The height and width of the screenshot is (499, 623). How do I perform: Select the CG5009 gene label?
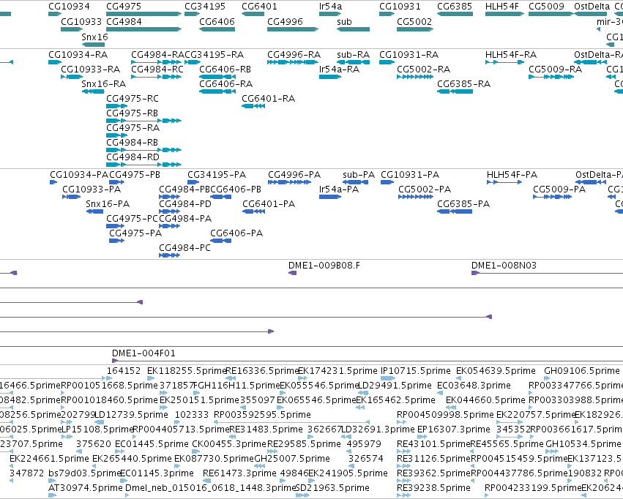click(546, 7)
